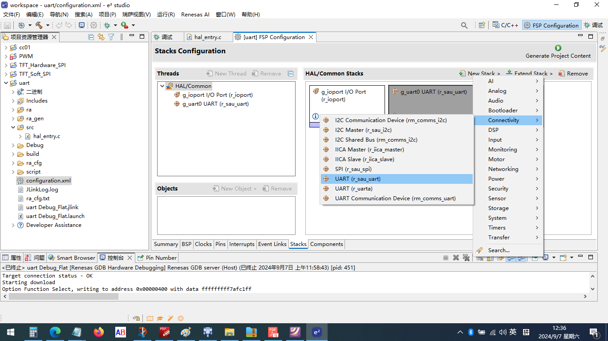The width and height of the screenshot is (608, 341).
Task: Expand the ra_gen folder
Action: (13, 119)
